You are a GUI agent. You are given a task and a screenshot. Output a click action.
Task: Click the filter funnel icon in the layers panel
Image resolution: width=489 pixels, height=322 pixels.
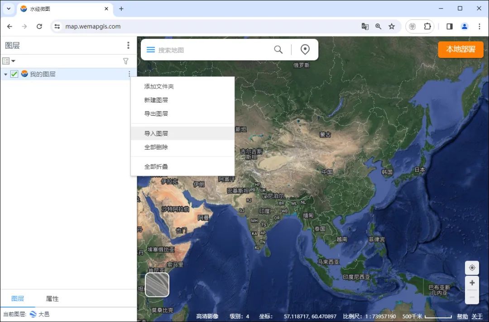(x=125, y=61)
